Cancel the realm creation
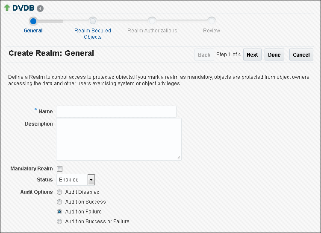321x233 pixels. pyautogui.click(x=301, y=55)
